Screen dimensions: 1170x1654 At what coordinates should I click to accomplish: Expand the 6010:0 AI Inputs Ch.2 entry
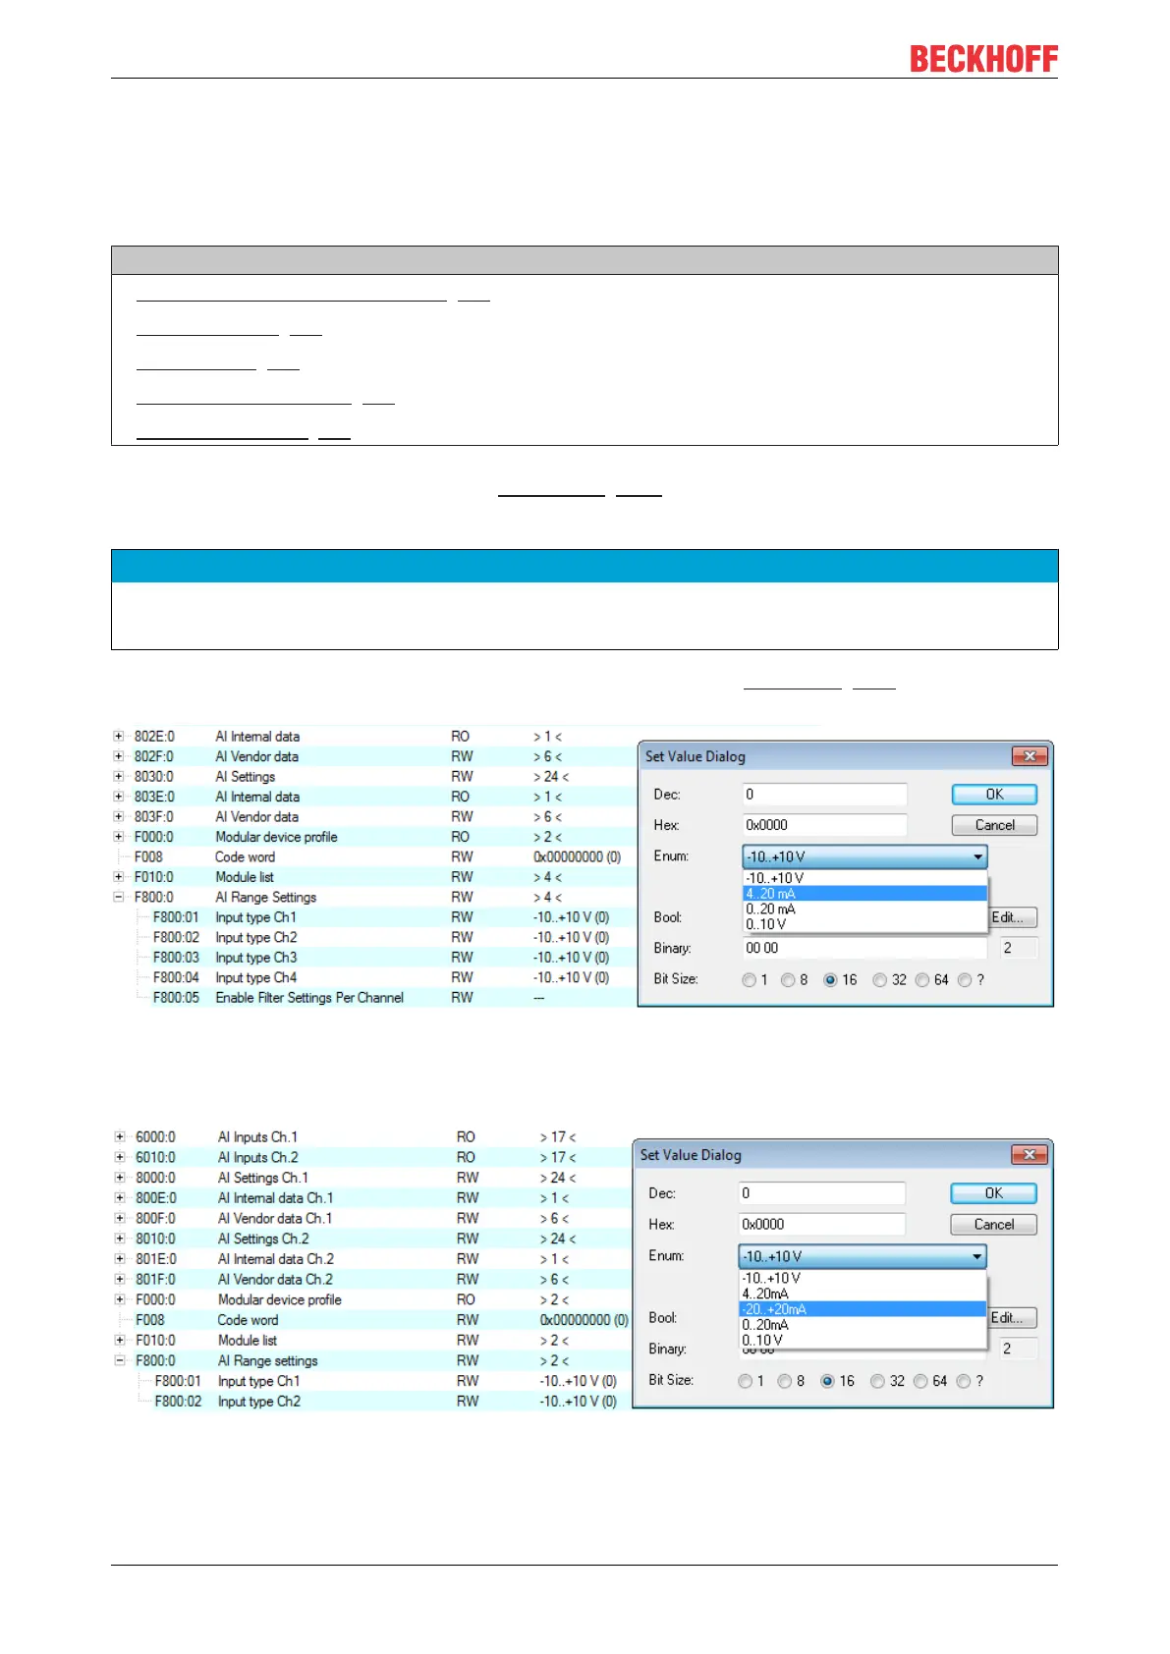click(x=119, y=1157)
